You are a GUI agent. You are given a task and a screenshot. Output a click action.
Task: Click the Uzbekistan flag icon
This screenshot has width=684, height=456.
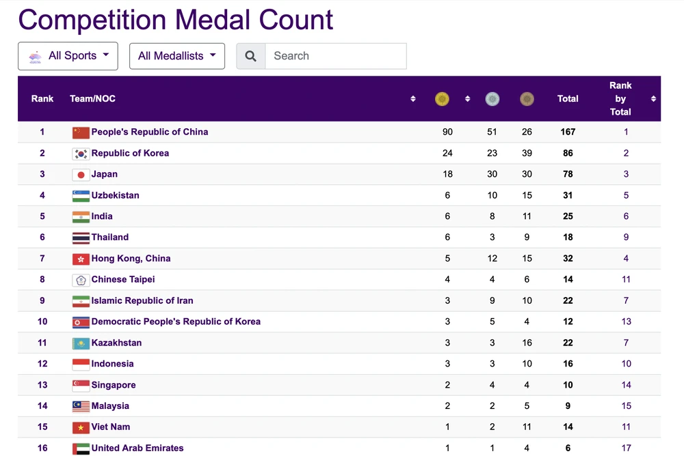pos(81,196)
